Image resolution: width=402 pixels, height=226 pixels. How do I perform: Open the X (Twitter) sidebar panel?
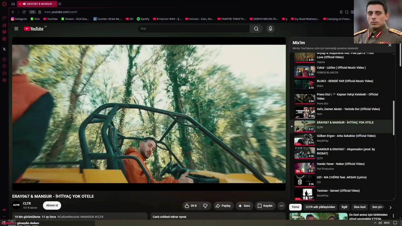[4, 49]
